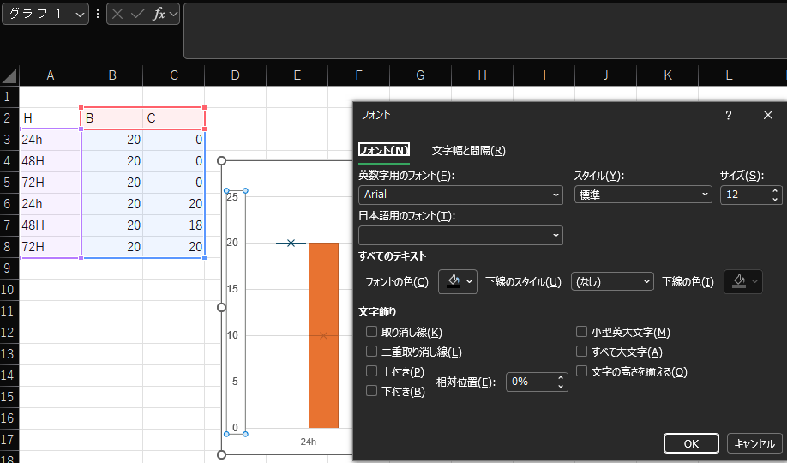Decrease 相対位置 offset with down arrow
Screen dimensions: 787x463
point(561,386)
